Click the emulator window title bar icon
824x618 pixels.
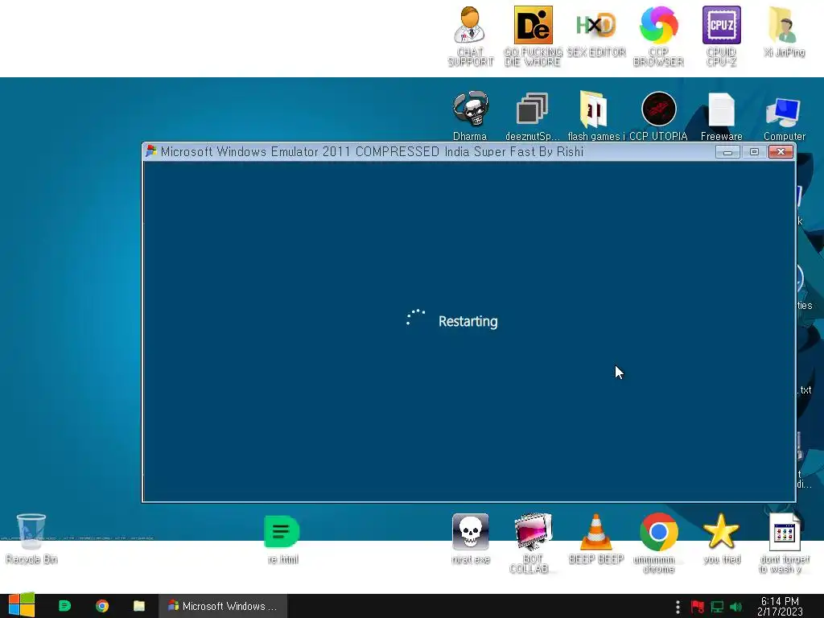pyautogui.click(x=151, y=151)
